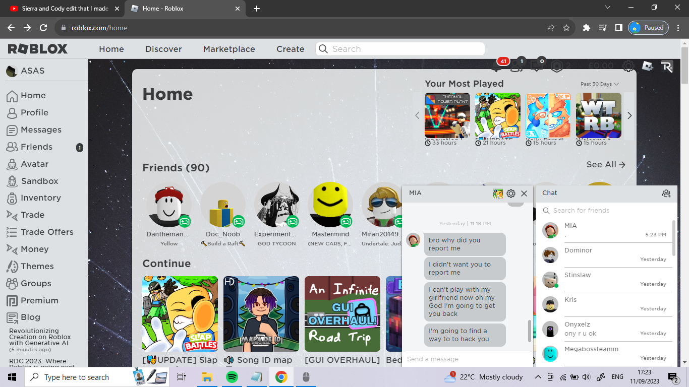Go to Home in top navigation

click(111, 49)
